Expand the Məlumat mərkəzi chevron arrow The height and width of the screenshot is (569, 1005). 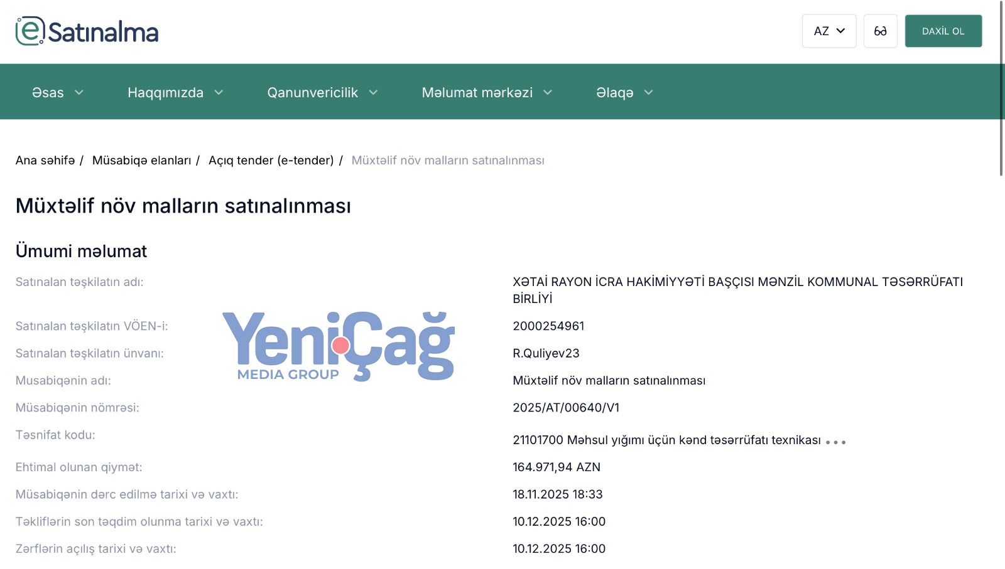(x=548, y=93)
